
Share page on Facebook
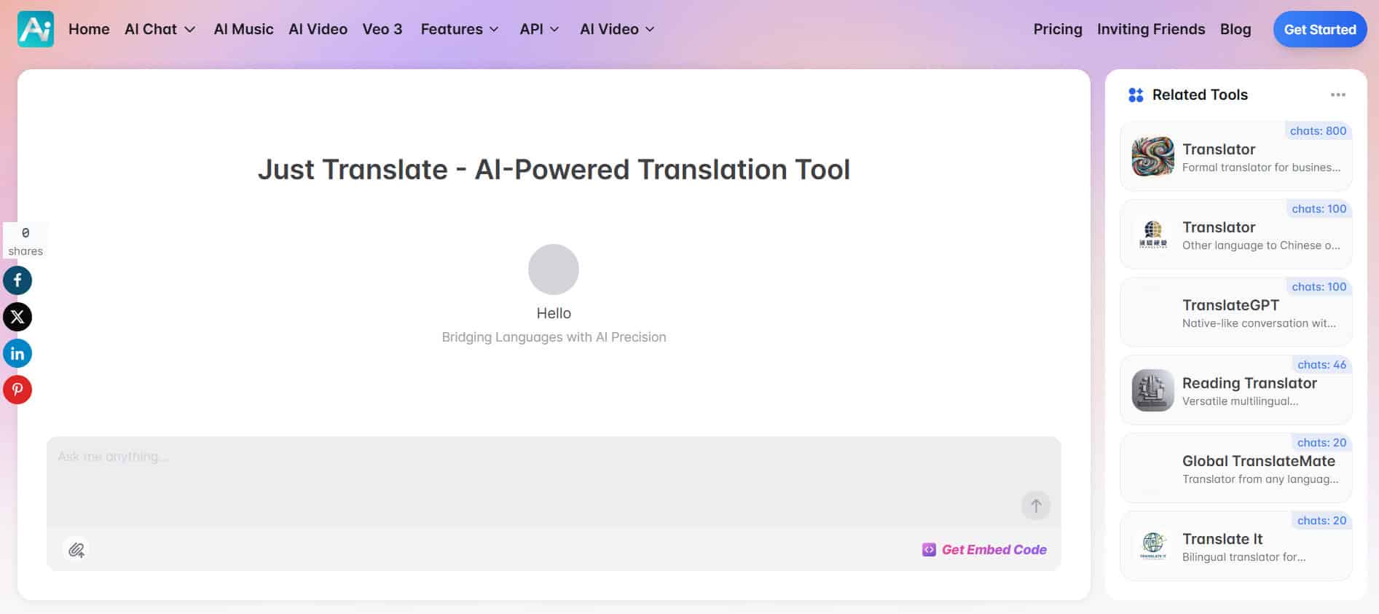click(x=17, y=280)
